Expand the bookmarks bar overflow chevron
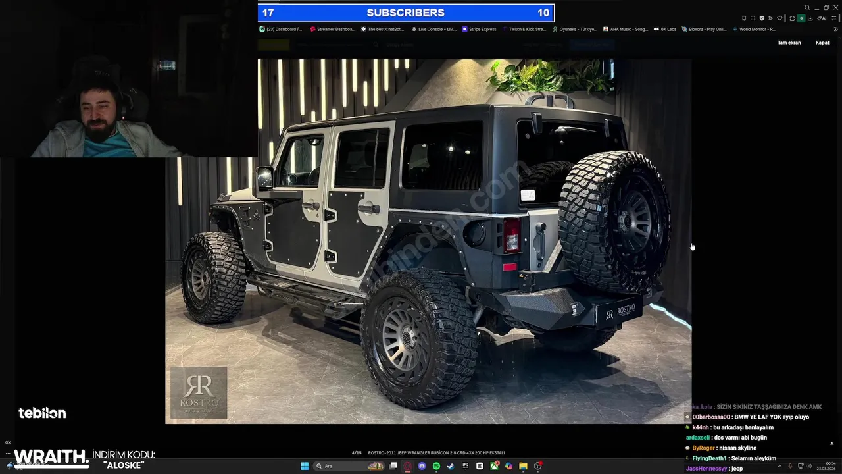 click(x=836, y=29)
